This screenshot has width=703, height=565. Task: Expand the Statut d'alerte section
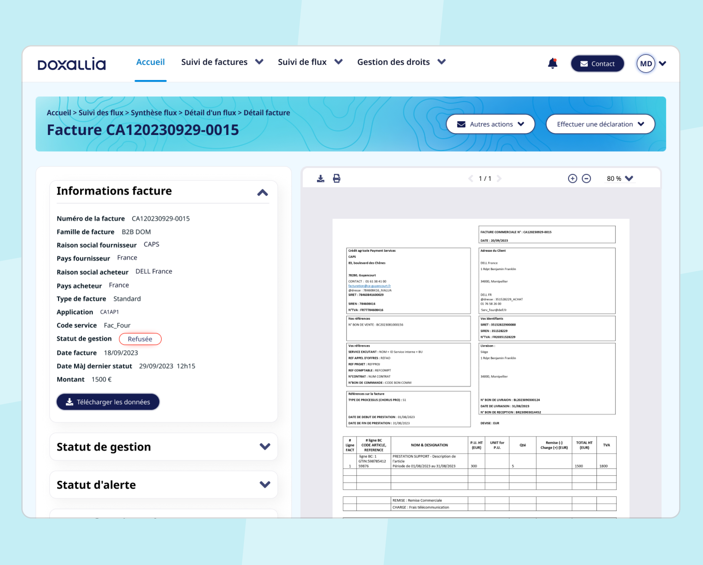point(265,484)
